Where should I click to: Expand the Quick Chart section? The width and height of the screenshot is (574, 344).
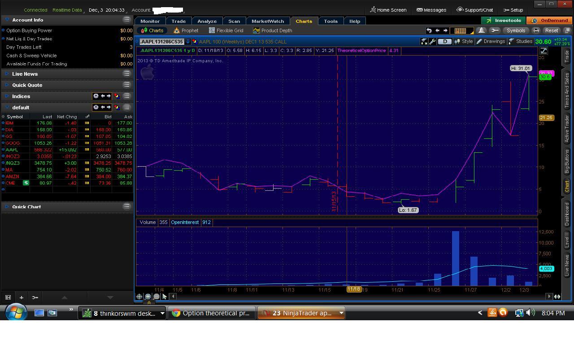(x=7, y=206)
